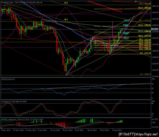Viewport: 159px width, 137px height.
Task: Select the Fibonacci label 0.0 - 1180.14
Action: (145, 74)
